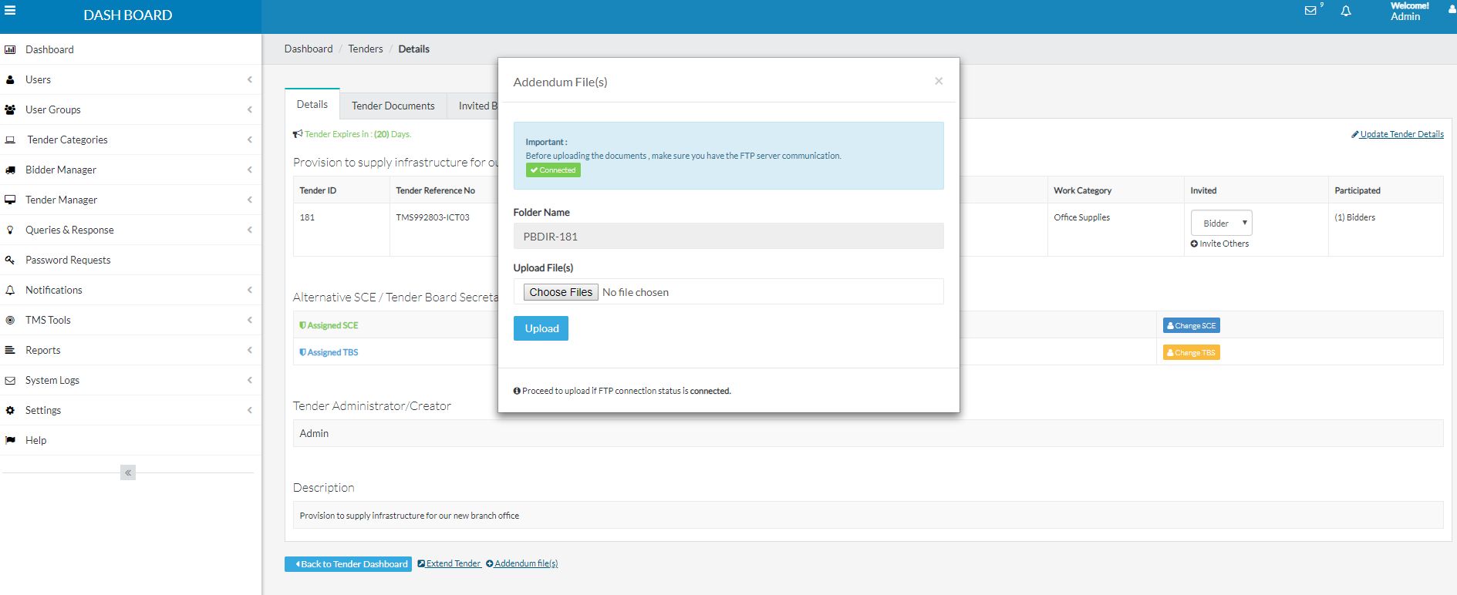
Task: Open the mail envelope icon
Action: 1310,11
